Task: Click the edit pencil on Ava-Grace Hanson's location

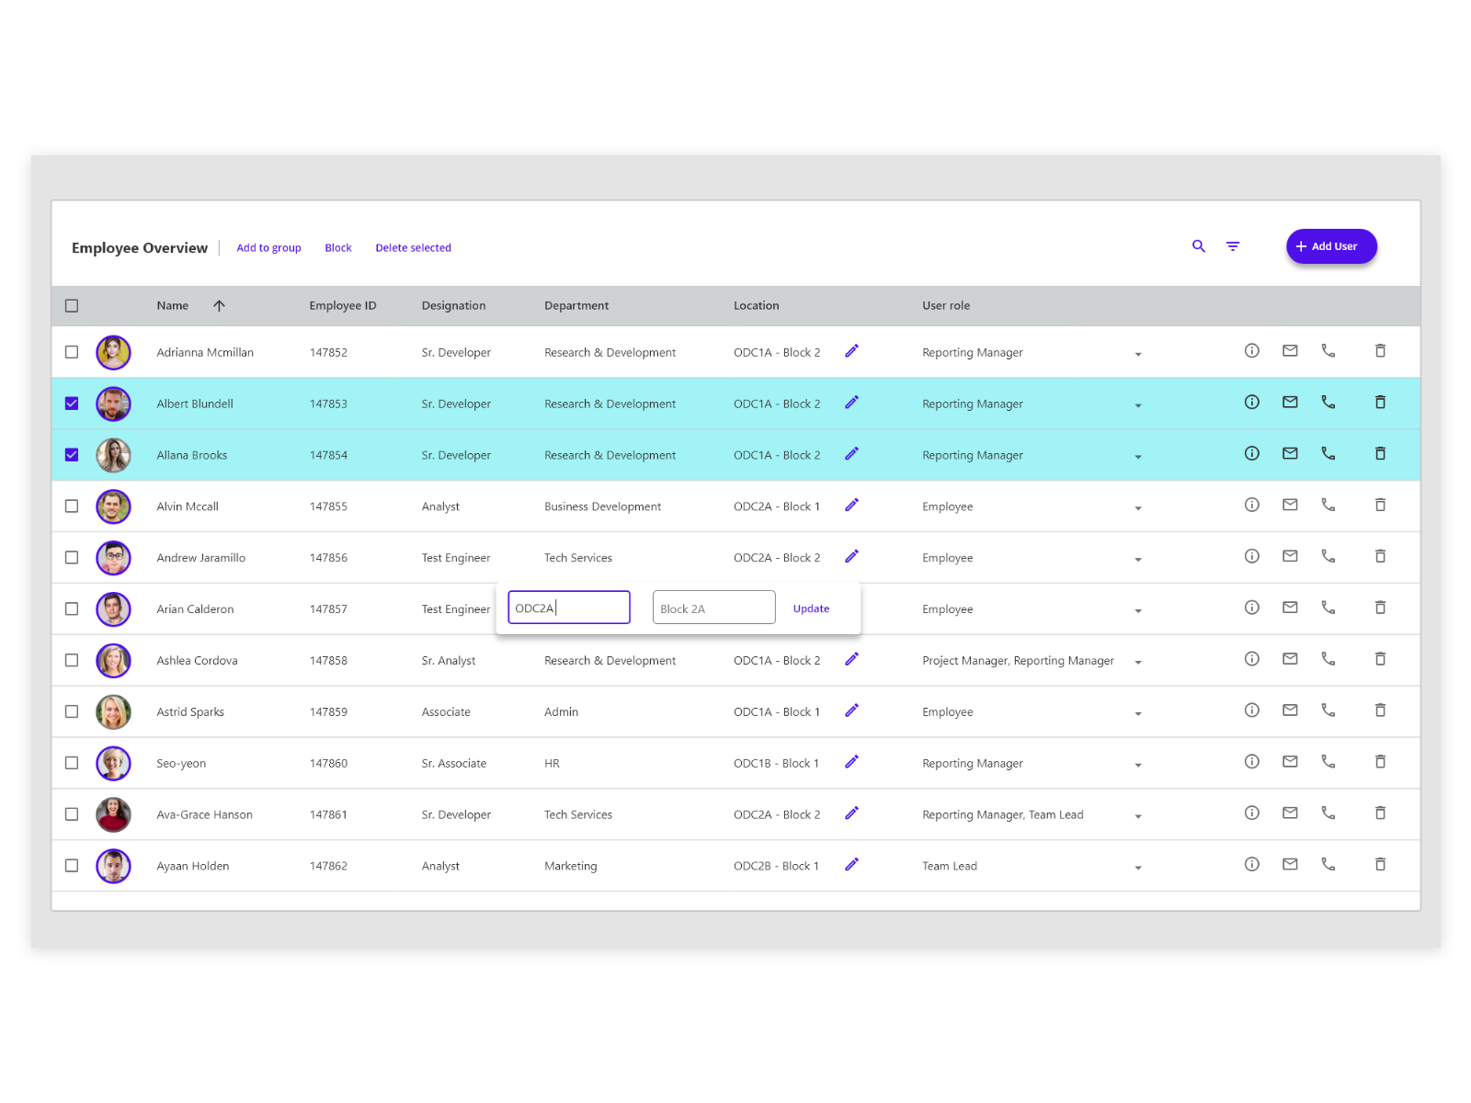Action: (851, 813)
